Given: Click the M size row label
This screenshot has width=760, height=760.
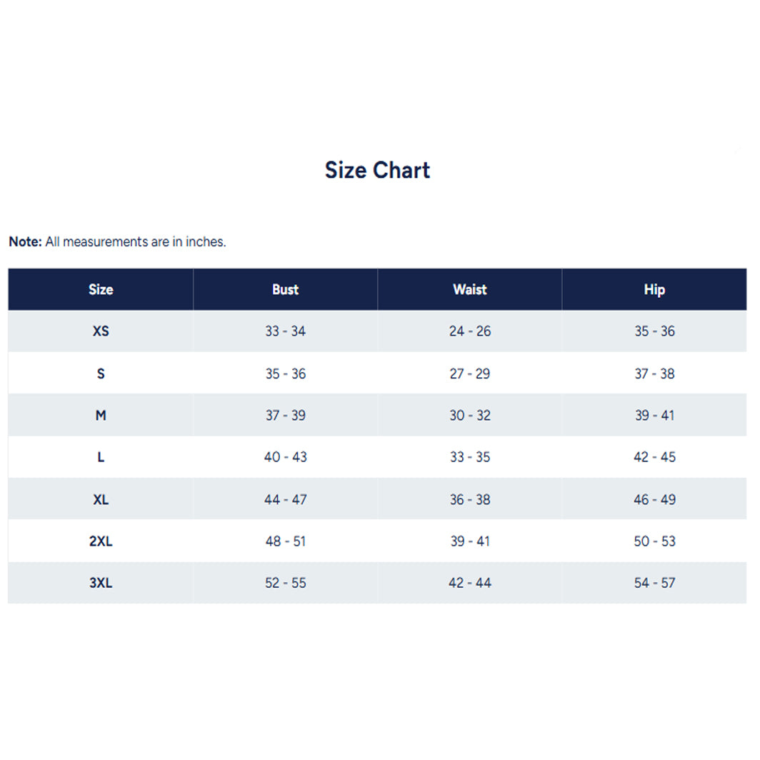Looking at the screenshot, I should click(x=101, y=415).
